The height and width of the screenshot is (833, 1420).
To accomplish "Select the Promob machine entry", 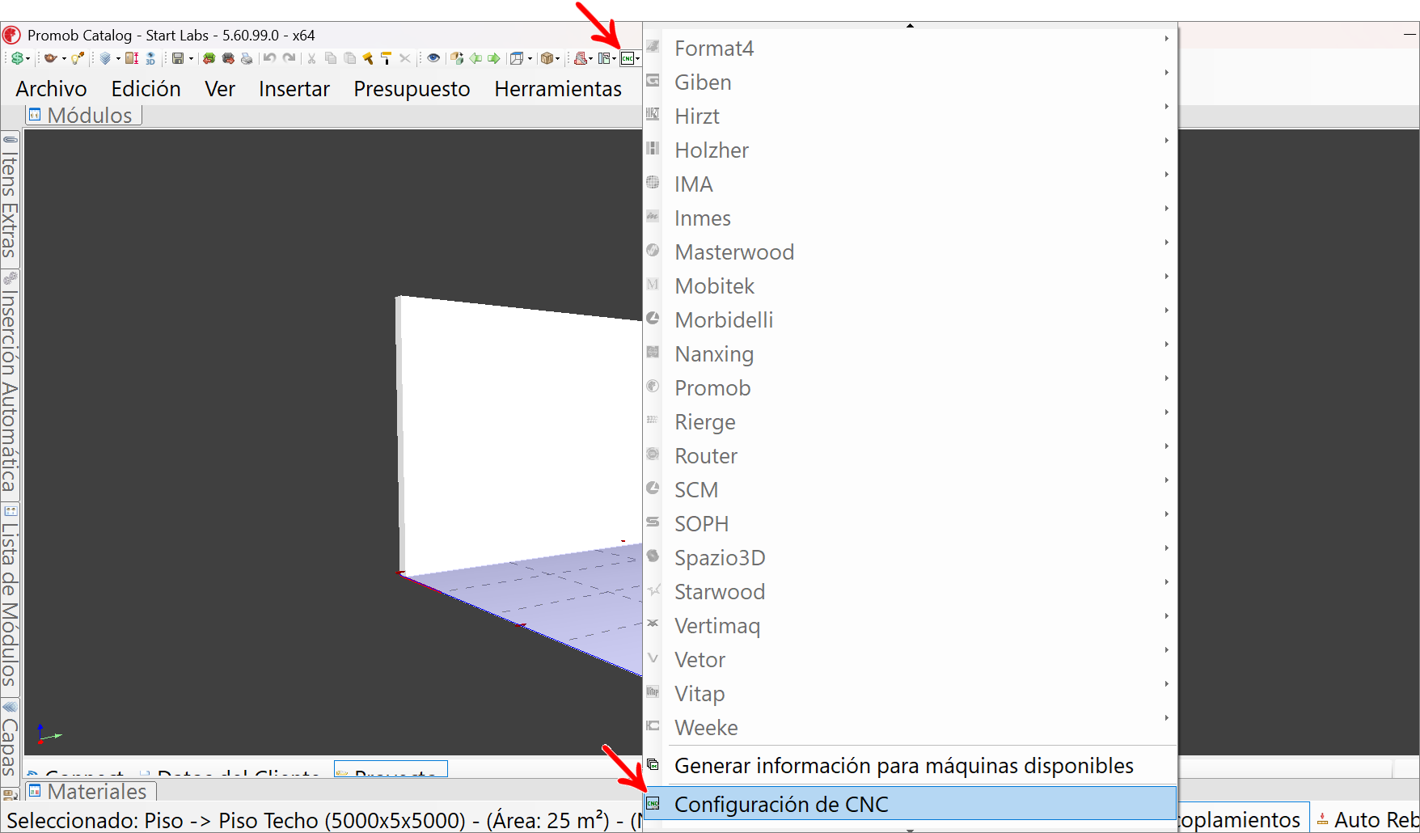I will (910, 388).
